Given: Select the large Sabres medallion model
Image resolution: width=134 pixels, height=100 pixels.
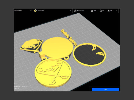Looking at the screenshot, I should [x=53, y=73].
